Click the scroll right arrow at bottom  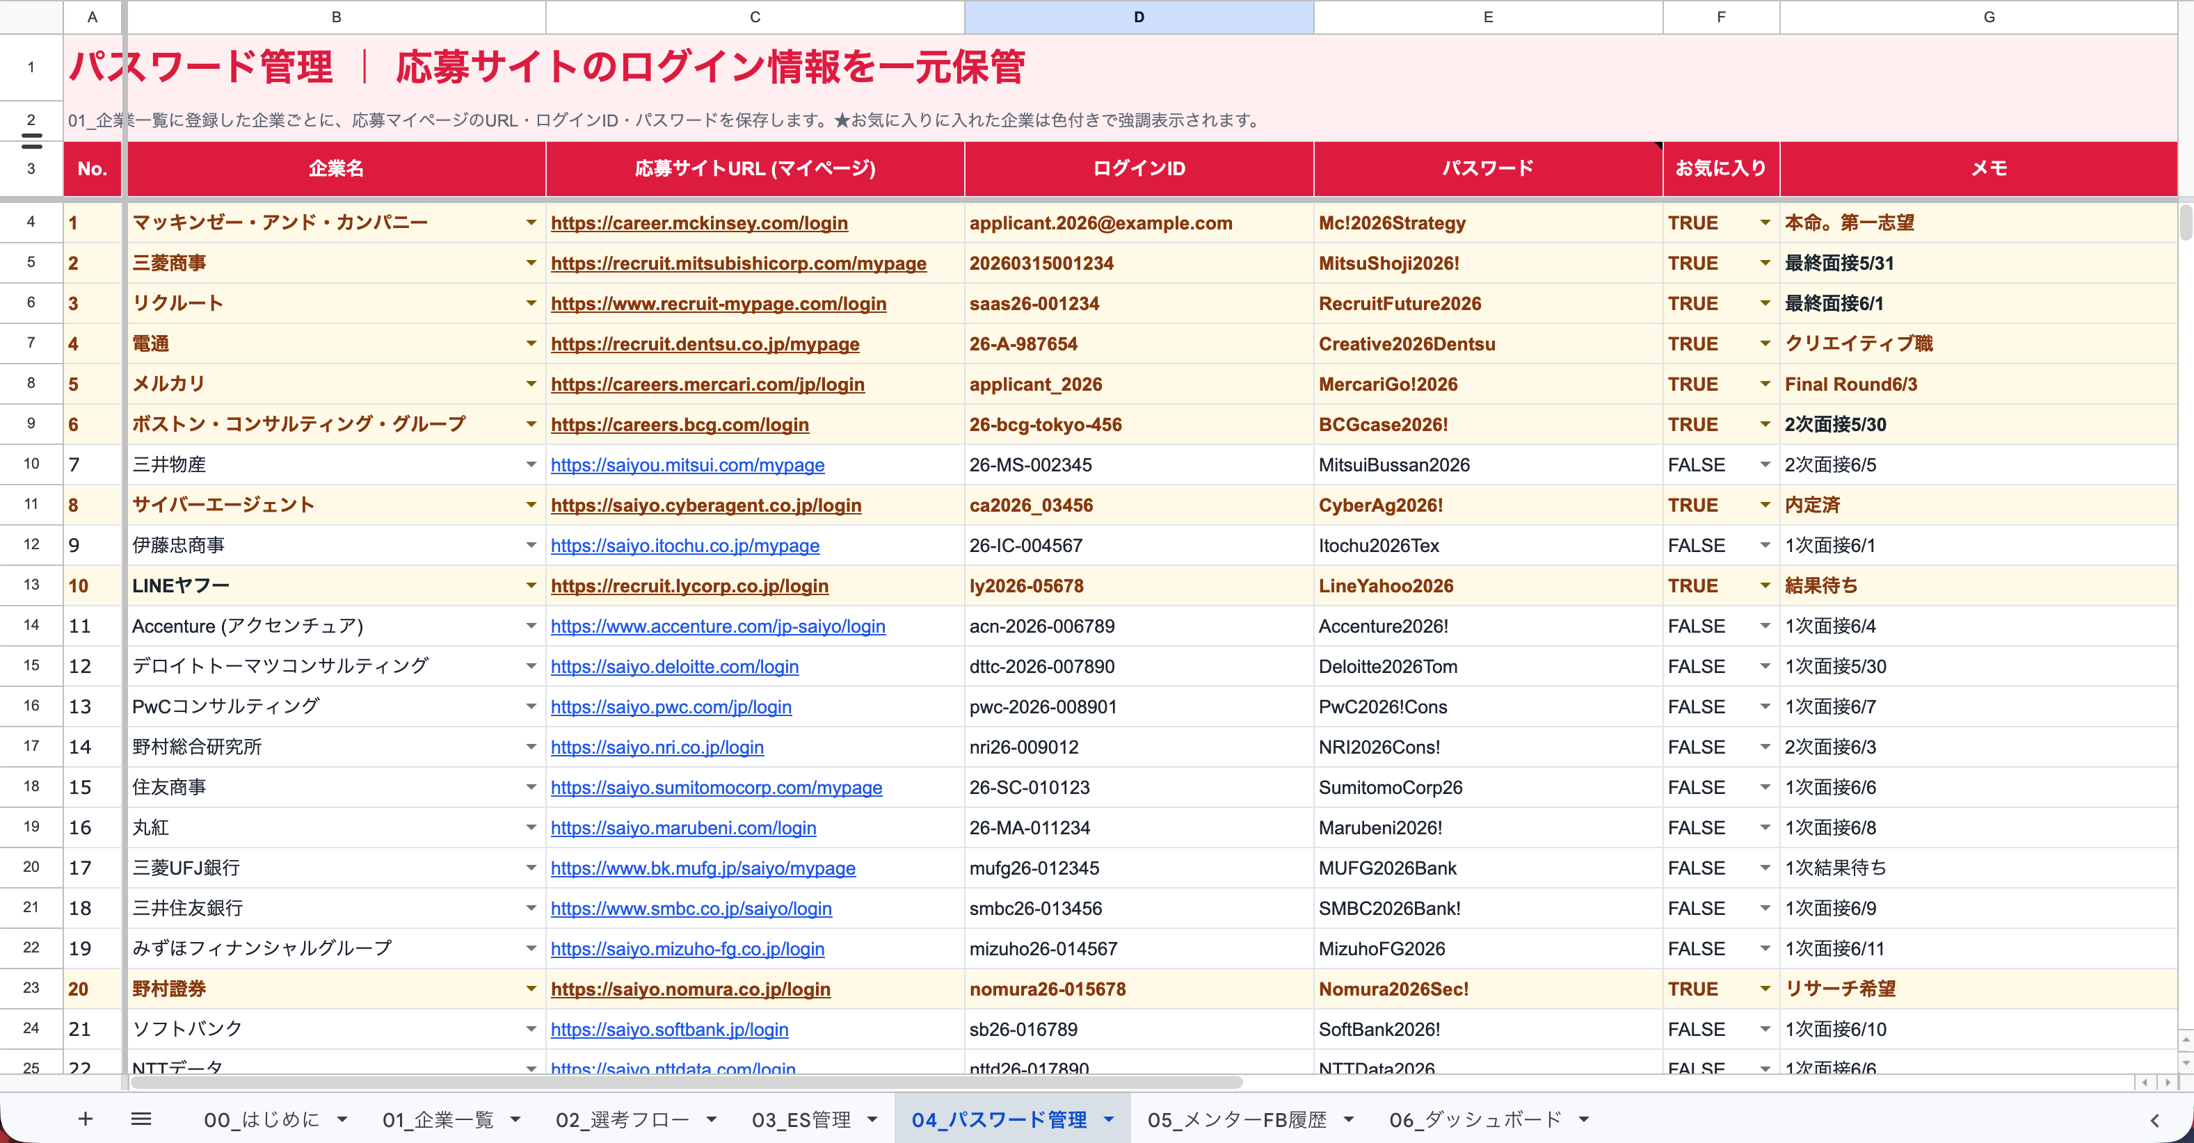pos(2168,1083)
